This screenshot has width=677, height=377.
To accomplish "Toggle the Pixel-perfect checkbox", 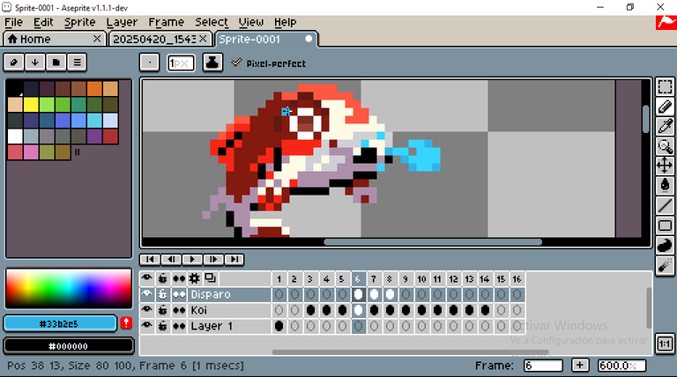I will click(x=236, y=63).
